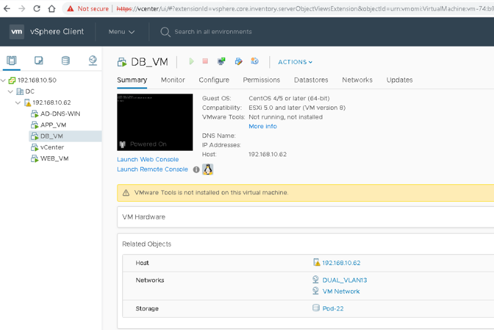
Task: Open the browser home icon
Action: pyautogui.click(x=52, y=8)
